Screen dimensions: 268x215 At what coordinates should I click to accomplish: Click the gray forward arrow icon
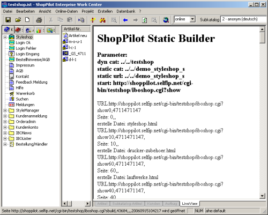click(136, 20)
